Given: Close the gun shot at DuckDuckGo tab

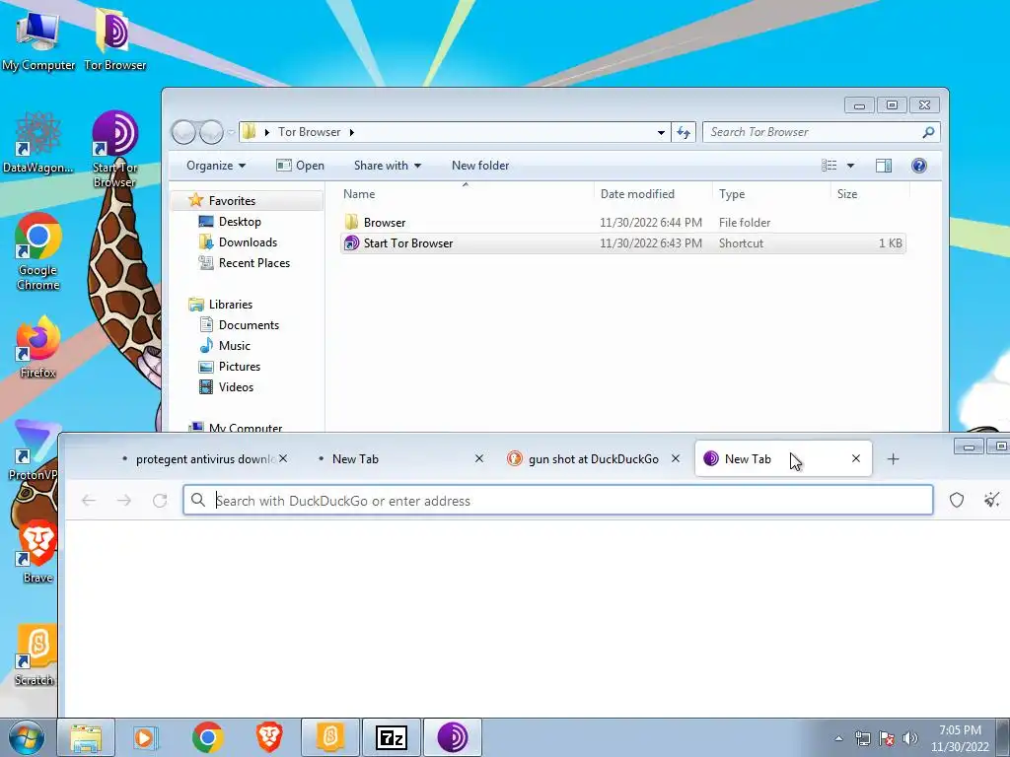Looking at the screenshot, I should [676, 459].
